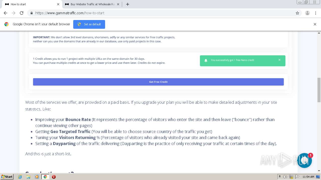This screenshot has height=180, width=321.
Task: Open Windows Media Player from taskbar
Action: pos(37,177)
